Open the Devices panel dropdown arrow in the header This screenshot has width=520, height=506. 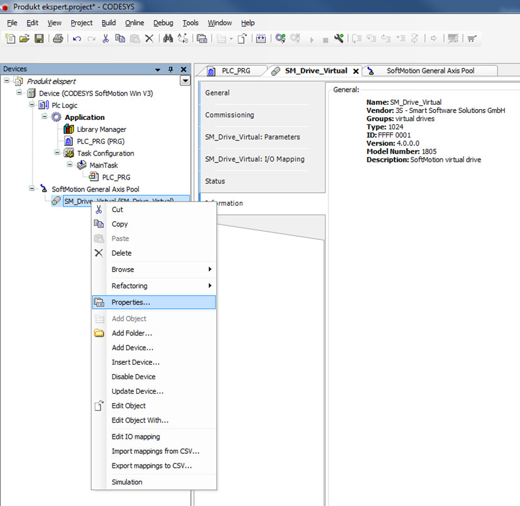158,70
